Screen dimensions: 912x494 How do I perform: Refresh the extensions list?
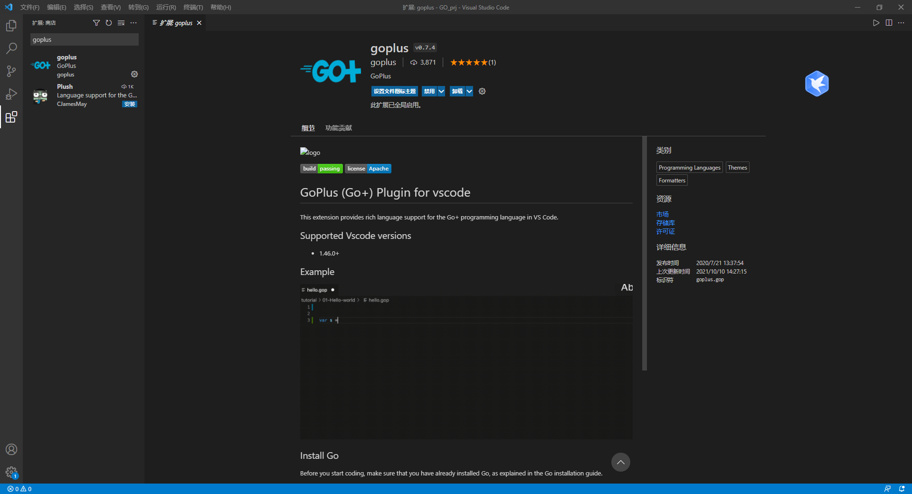109,23
